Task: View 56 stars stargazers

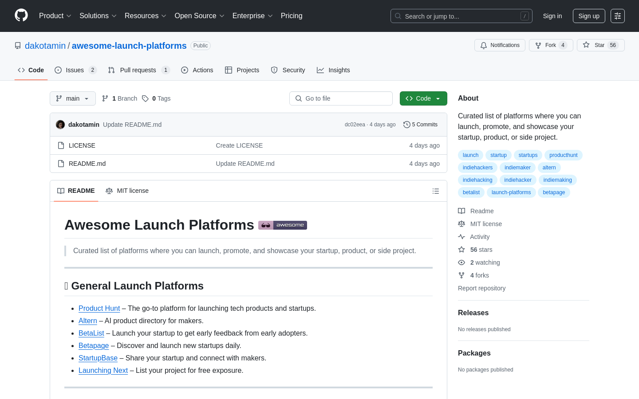Action: coord(475,250)
